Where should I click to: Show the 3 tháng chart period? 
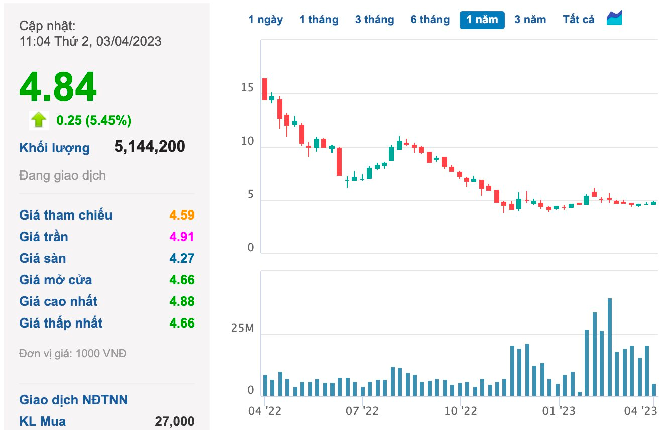(x=374, y=20)
